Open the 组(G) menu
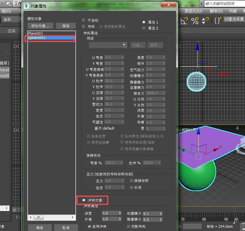This screenshot has height=231, width=245. [x=6, y=11]
